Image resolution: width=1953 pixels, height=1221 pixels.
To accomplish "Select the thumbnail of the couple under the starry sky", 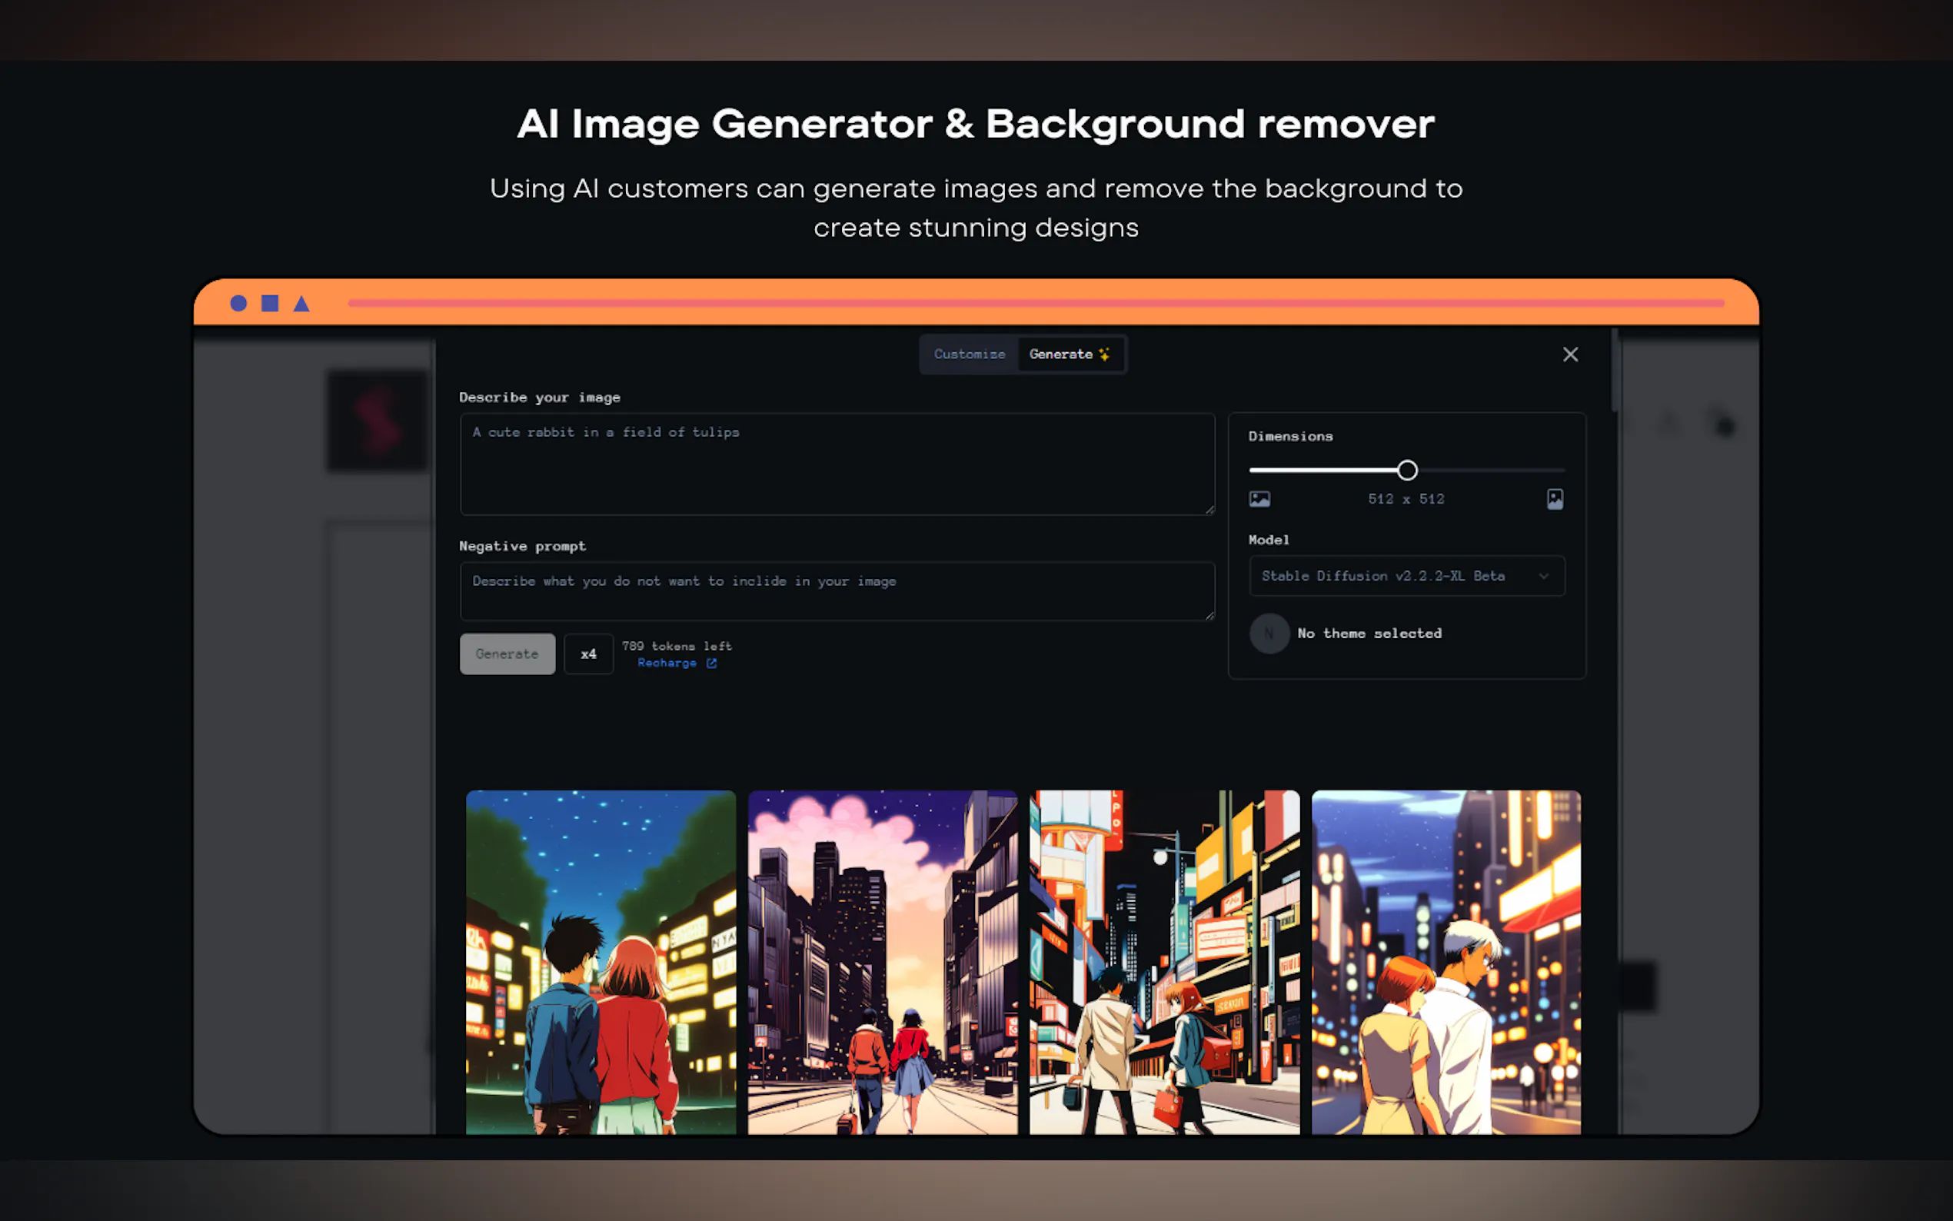I will 601,961.
